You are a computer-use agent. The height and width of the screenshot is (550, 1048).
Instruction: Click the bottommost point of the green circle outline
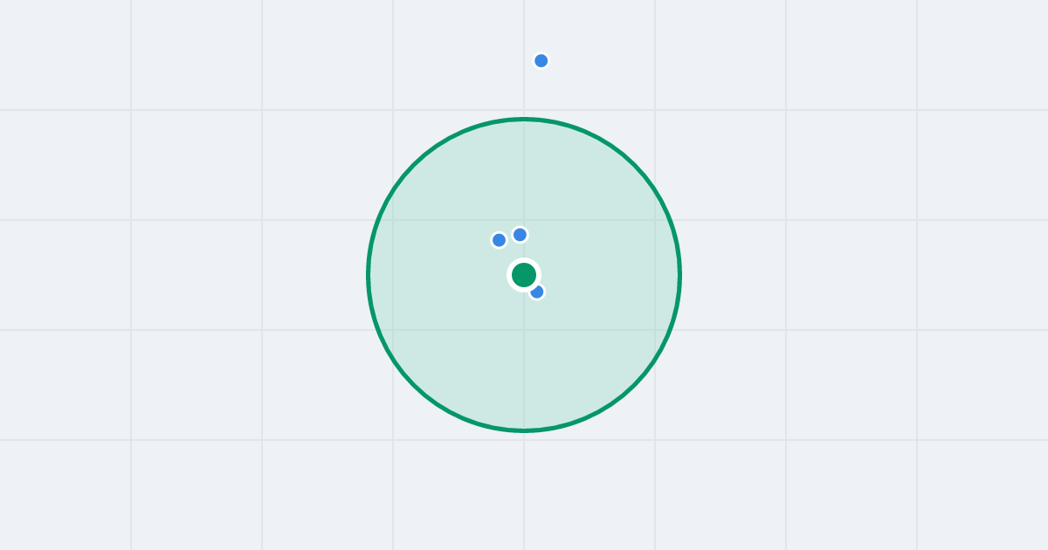pos(524,430)
